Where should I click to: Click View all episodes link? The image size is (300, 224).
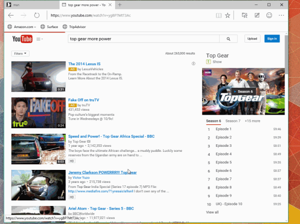coord(212,212)
